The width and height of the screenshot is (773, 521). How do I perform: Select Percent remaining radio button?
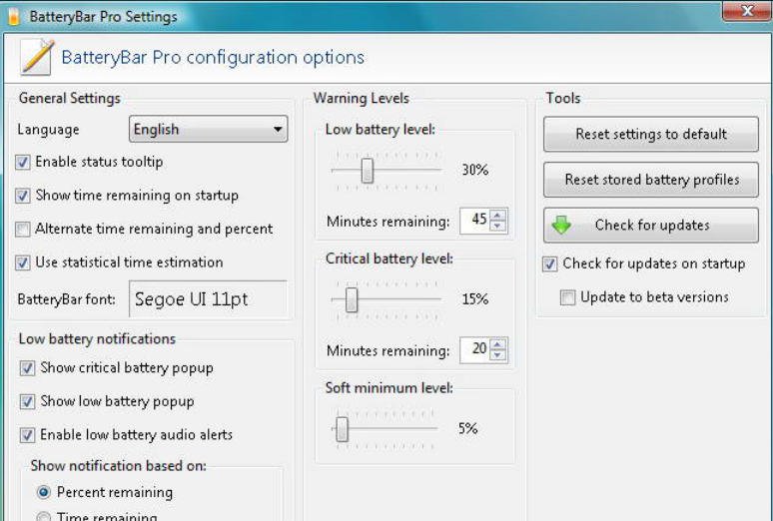[x=44, y=493]
